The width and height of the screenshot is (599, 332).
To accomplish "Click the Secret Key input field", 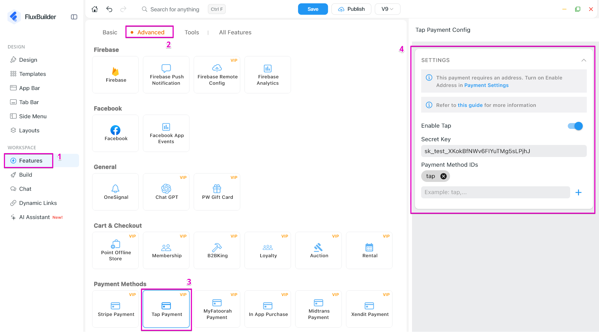I will point(504,151).
